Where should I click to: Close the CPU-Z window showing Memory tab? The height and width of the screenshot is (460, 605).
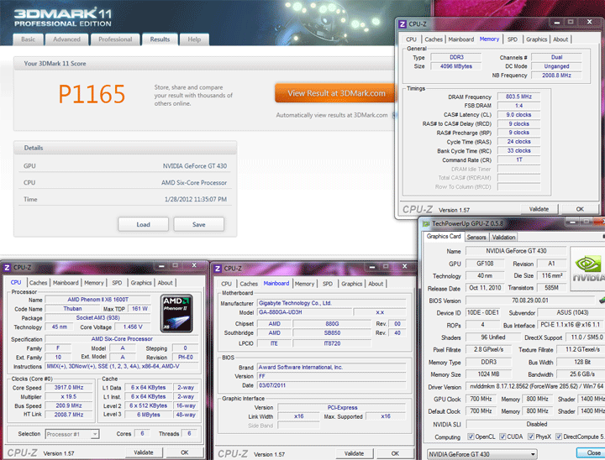590,22
